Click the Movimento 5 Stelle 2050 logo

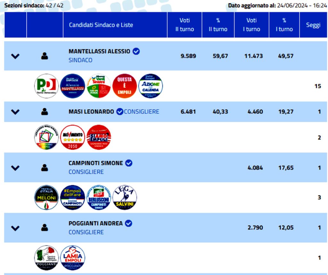pyautogui.click(x=73, y=137)
